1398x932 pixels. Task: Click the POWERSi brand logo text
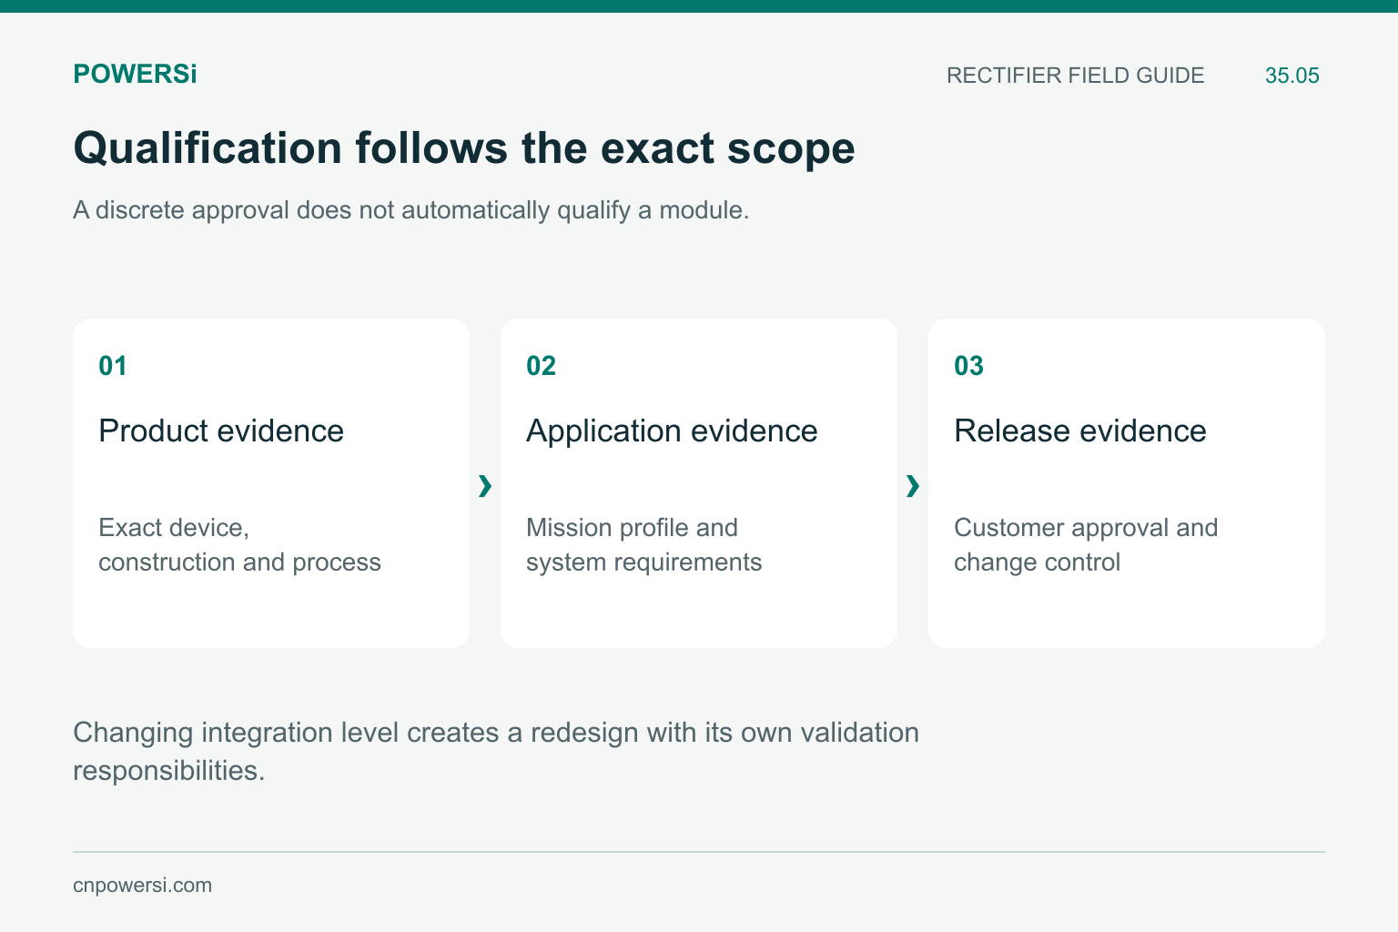coord(135,75)
